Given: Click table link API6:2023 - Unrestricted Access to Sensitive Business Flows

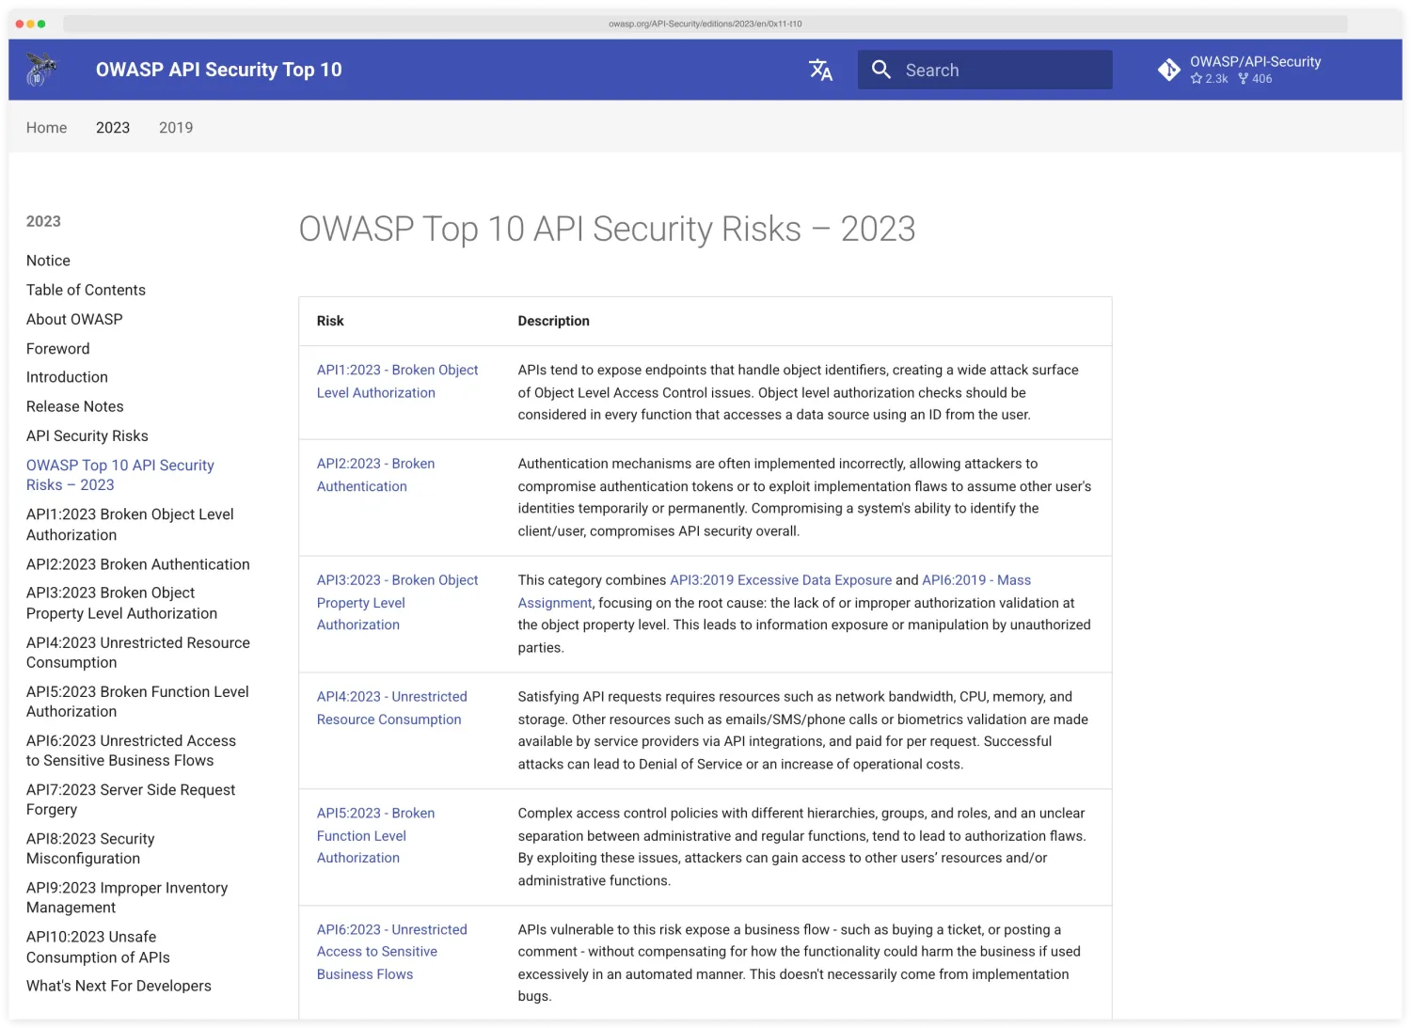Looking at the screenshot, I should [391, 952].
